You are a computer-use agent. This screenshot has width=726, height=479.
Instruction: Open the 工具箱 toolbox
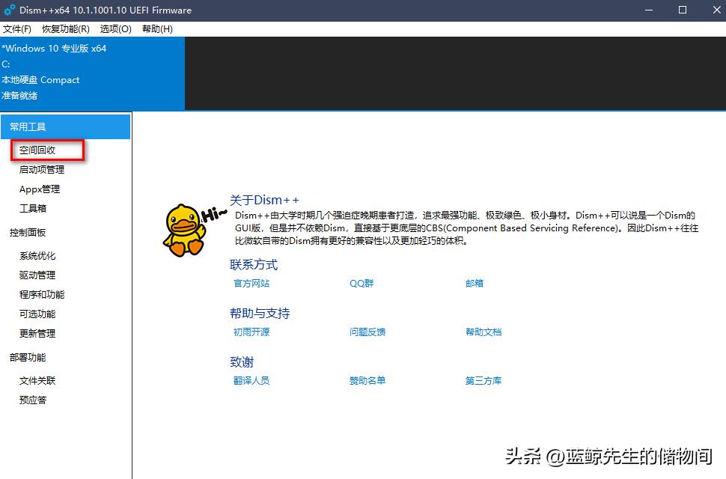pos(36,208)
